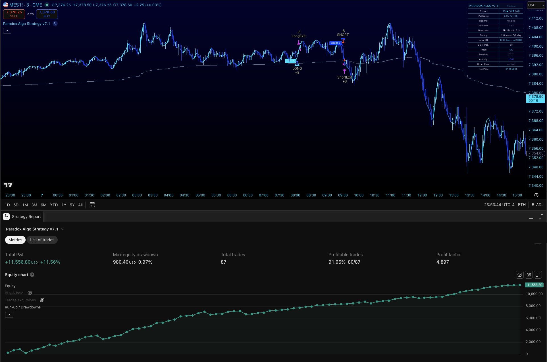
Task: Click the green market status dot
Action: click(47, 5)
